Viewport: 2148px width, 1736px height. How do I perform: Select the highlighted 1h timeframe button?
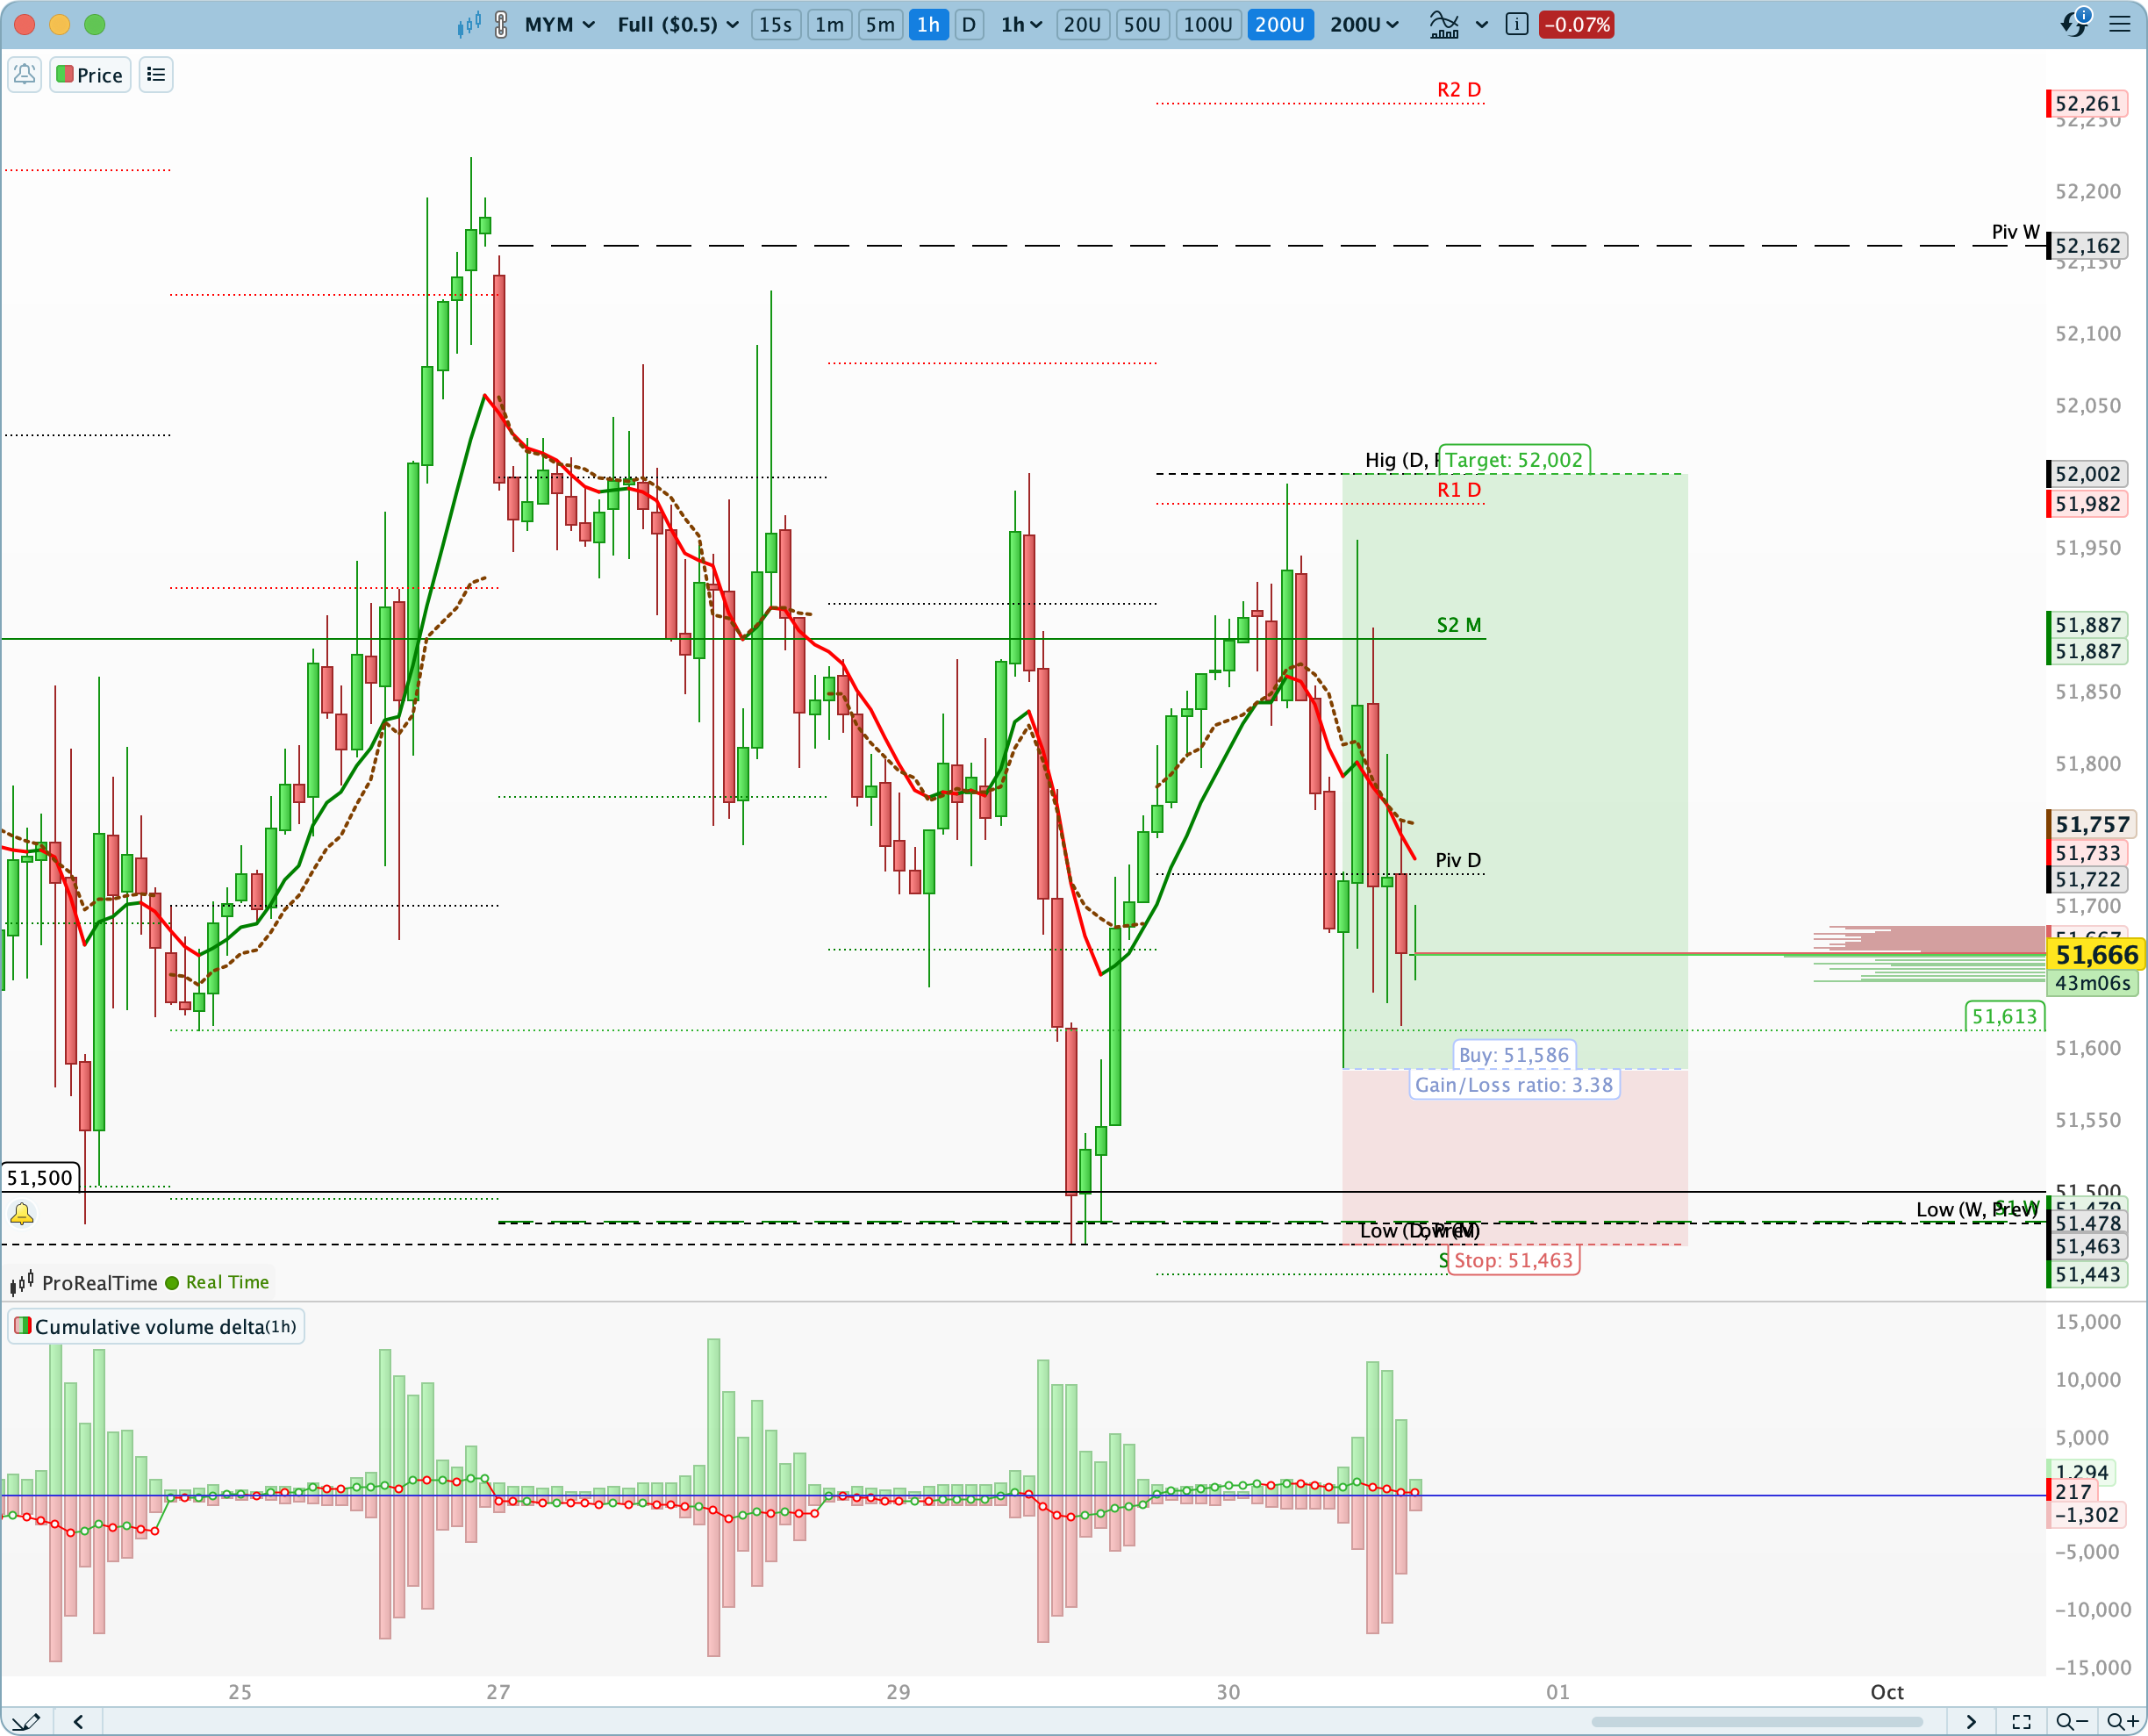click(928, 24)
